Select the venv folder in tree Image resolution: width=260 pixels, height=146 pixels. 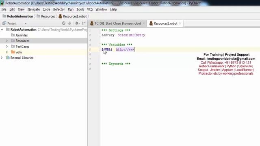(x=19, y=52)
